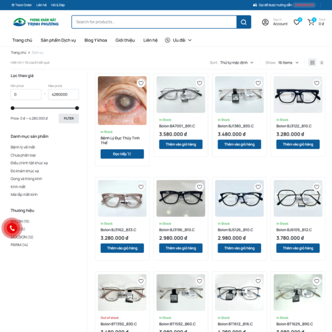This screenshot has width=332, height=332.
Task: Open the Account user icon
Action: 265,22
